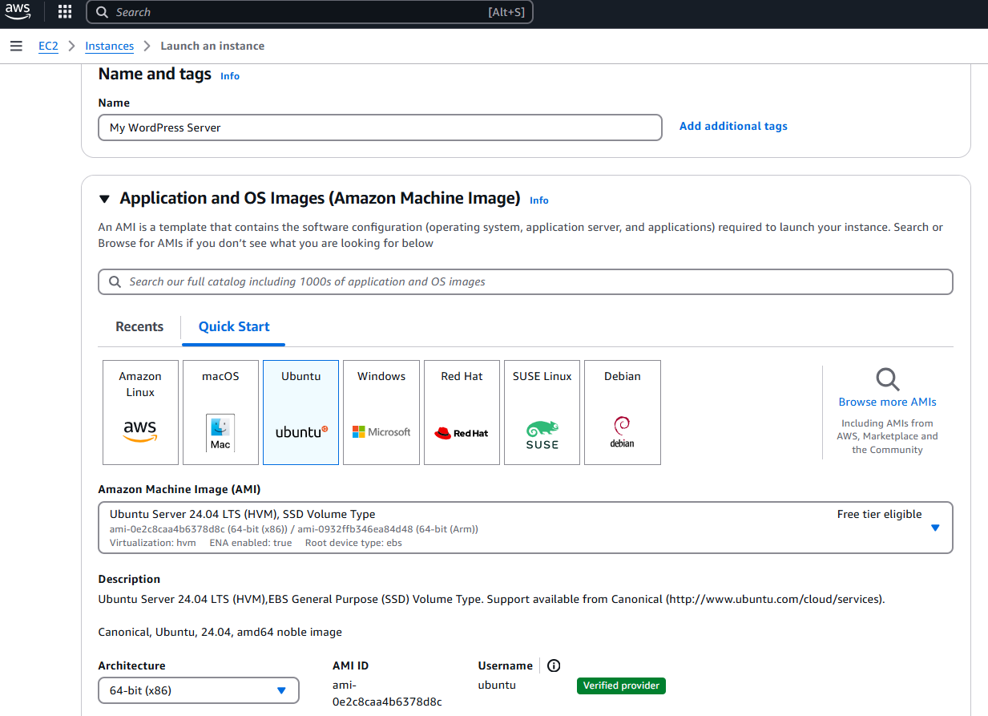Open the hamburger navigation menu
Image resolution: width=988 pixels, height=716 pixels.
click(x=16, y=46)
